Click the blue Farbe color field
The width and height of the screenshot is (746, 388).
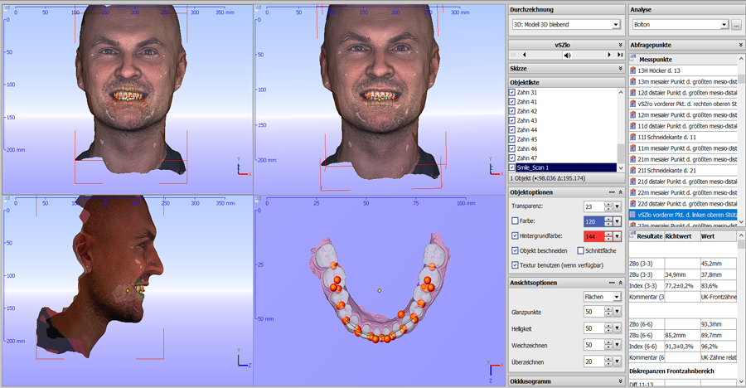(593, 221)
